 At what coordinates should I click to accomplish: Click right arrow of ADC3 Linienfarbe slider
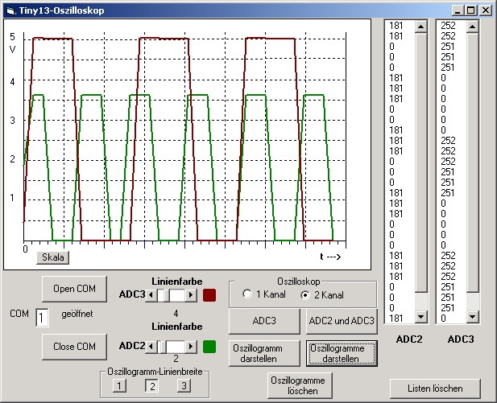pyautogui.click(x=191, y=295)
